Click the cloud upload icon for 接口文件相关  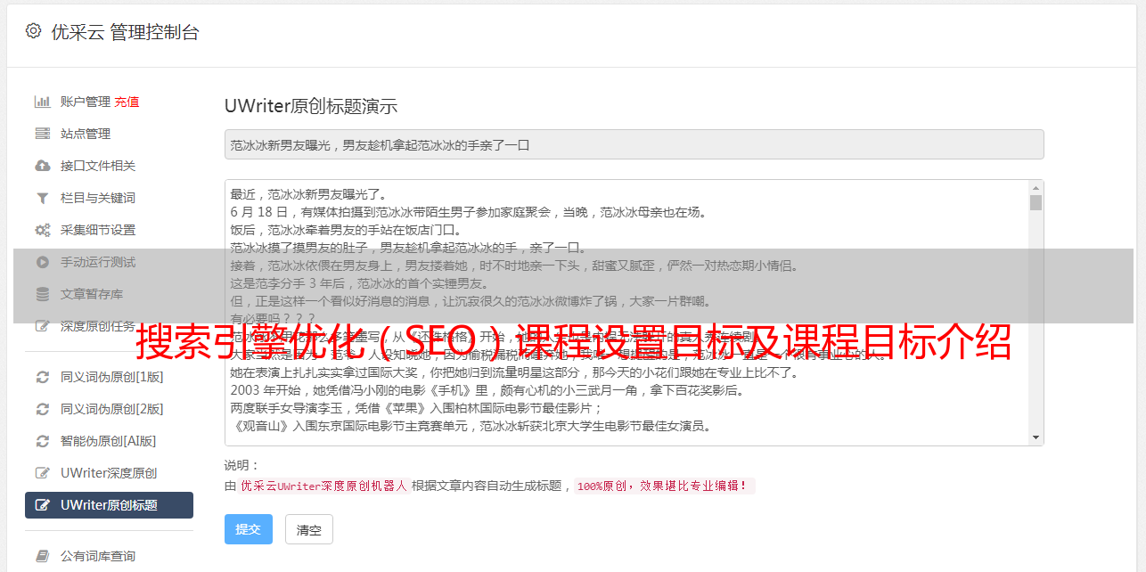point(42,166)
